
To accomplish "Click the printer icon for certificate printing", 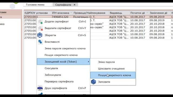I will [40, 88].
